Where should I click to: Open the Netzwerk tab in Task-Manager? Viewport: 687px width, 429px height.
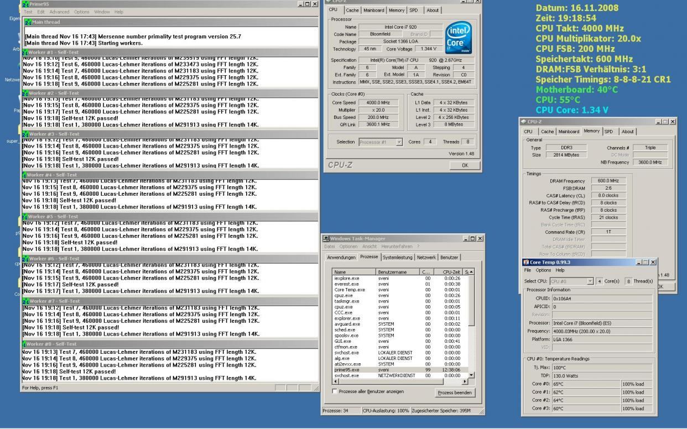pos(428,257)
